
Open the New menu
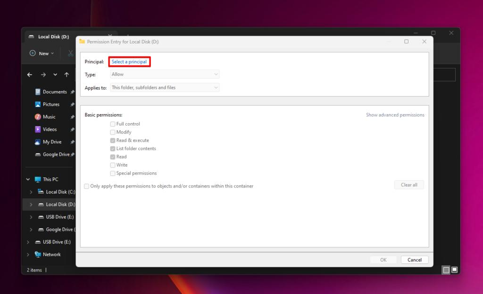click(x=42, y=53)
